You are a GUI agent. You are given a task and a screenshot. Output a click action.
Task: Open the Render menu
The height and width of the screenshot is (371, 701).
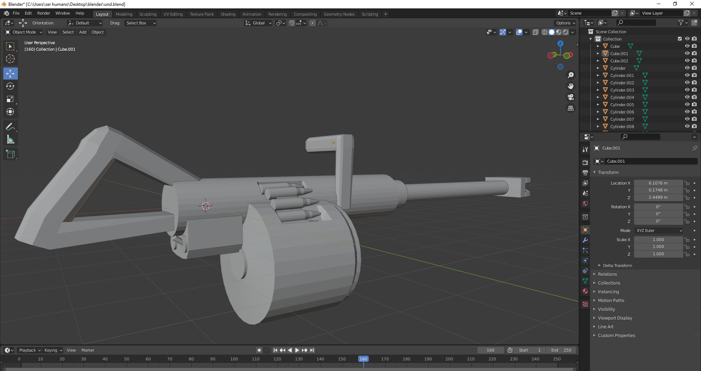[43, 13]
